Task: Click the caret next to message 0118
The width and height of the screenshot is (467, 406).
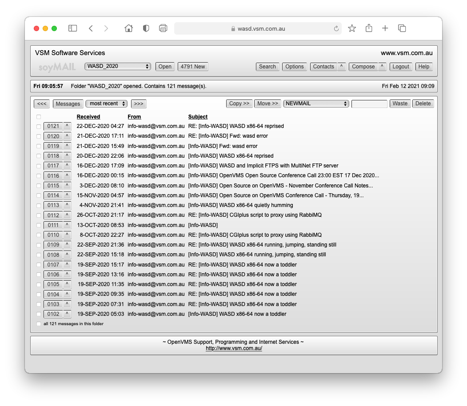Action: (x=67, y=156)
